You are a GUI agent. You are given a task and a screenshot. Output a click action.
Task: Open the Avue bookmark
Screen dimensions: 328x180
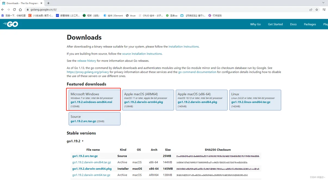[131, 16]
